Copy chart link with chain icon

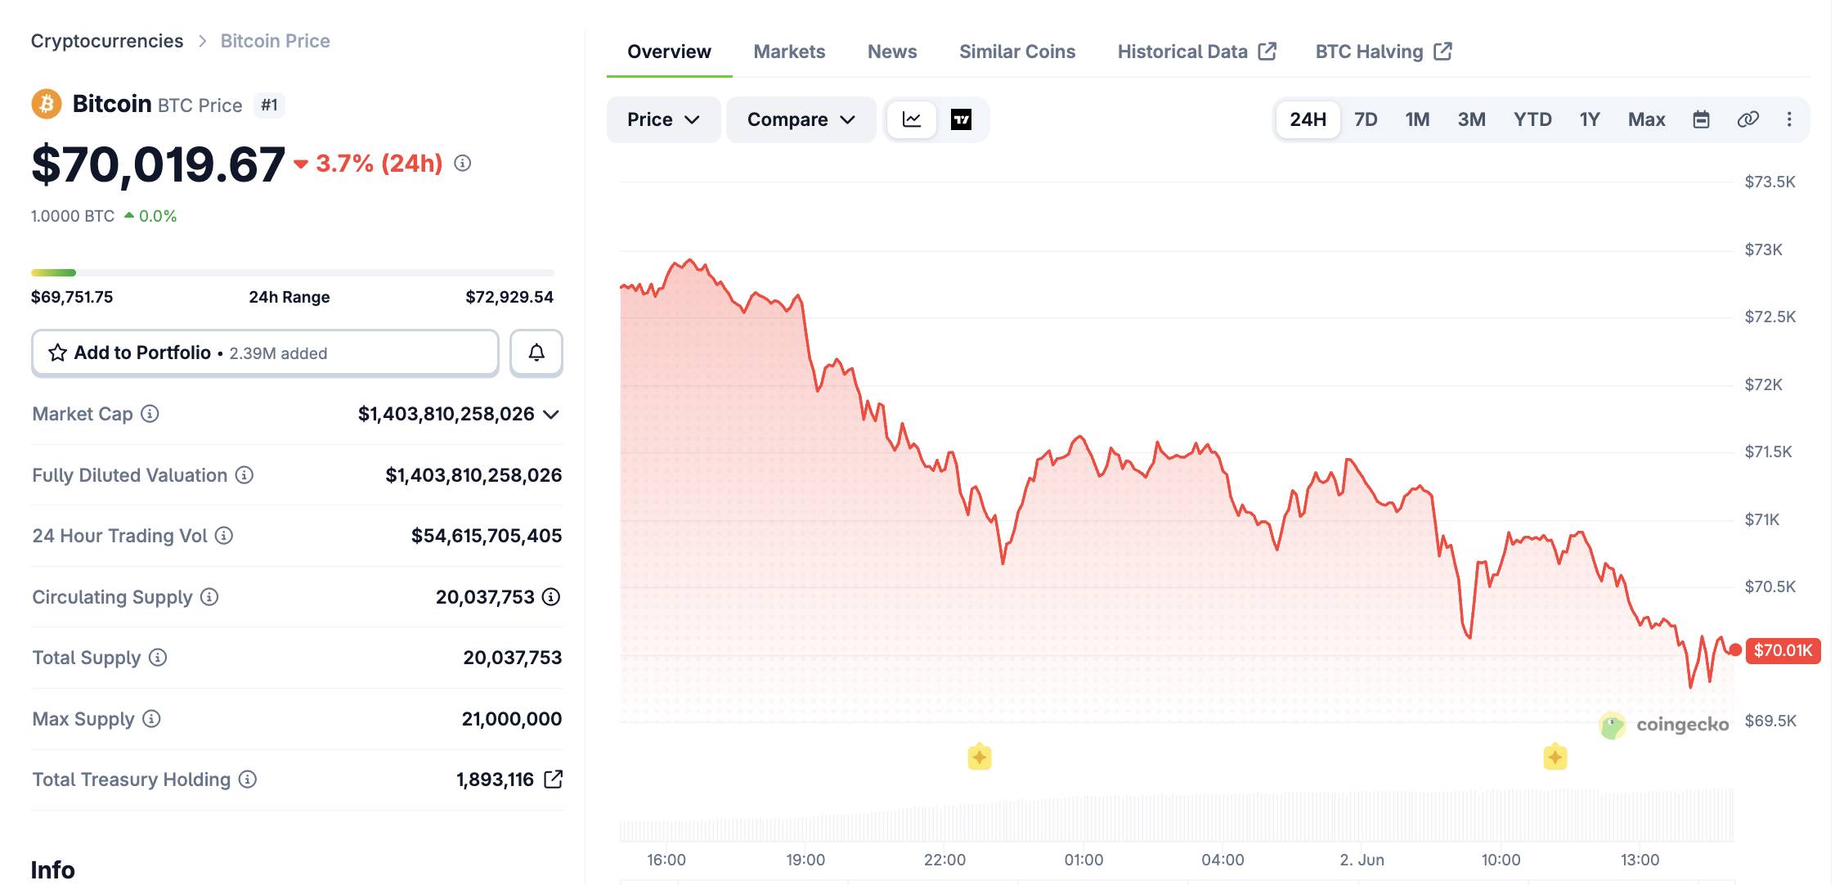(1748, 119)
